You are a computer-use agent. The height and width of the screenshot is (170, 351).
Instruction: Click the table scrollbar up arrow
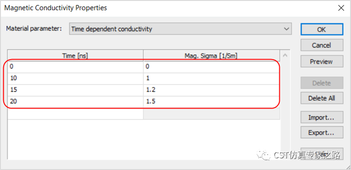[x=285, y=55]
